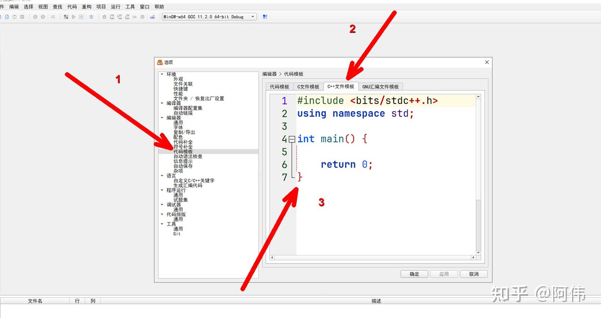Click the 文件名 column header
The image size is (601, 318).
pos(35,301)
